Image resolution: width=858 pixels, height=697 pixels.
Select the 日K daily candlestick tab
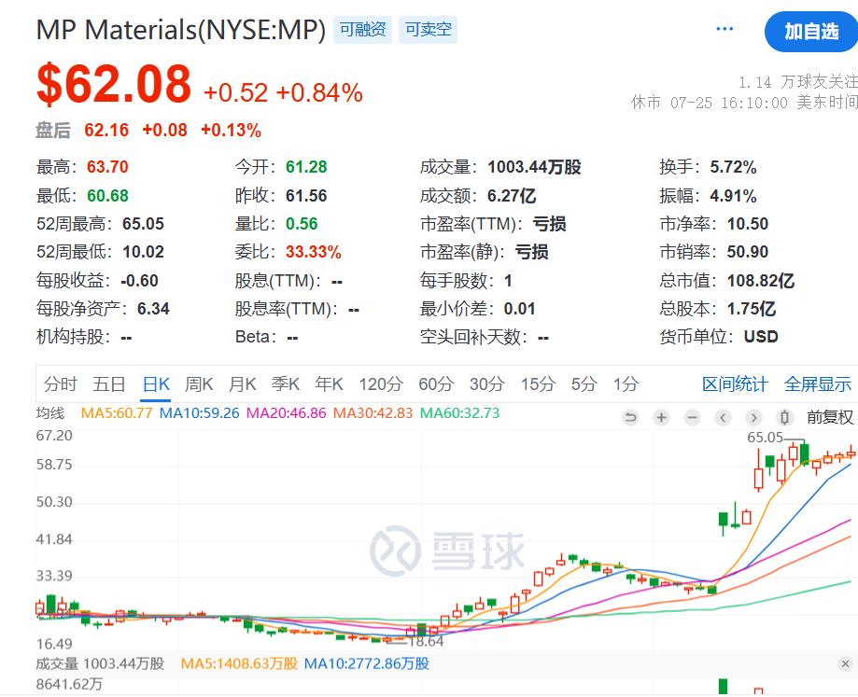tap(156, 383)
